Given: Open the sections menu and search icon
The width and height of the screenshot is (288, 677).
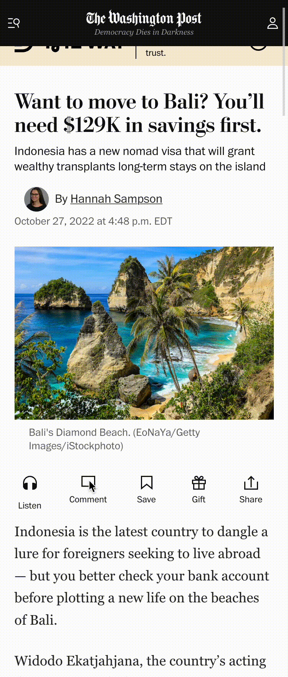Looking at the screenshot, I should [x=14, y=23].
